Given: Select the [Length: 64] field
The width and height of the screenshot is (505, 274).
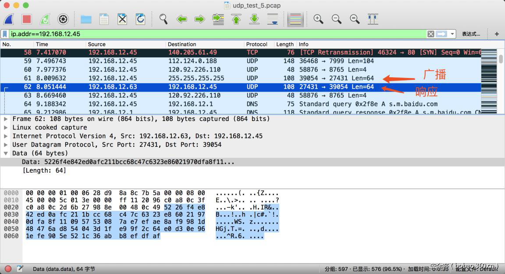Looking at the screenshot, I should click(44, 171).
